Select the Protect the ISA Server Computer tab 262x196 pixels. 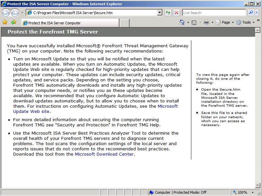tap(70, 23)
